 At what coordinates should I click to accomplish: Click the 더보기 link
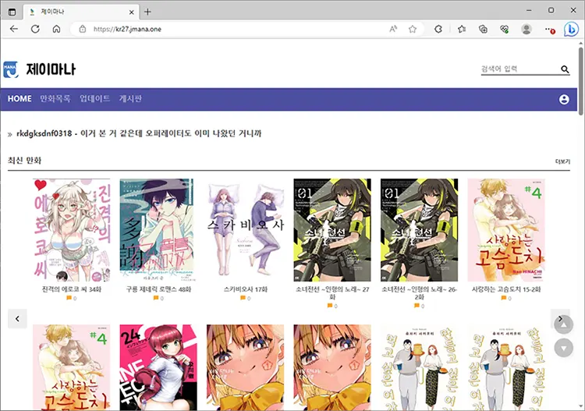[562, 161]
